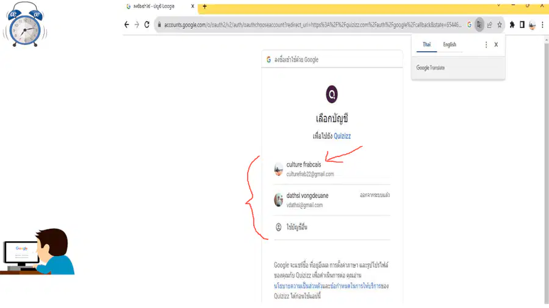Click the culturefrab22@gmail.com email text

coord(310,174)
